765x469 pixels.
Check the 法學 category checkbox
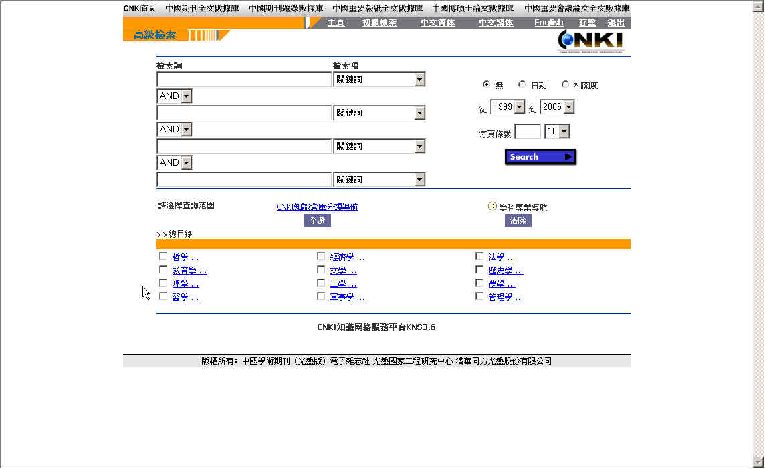(x=479, y=256)
